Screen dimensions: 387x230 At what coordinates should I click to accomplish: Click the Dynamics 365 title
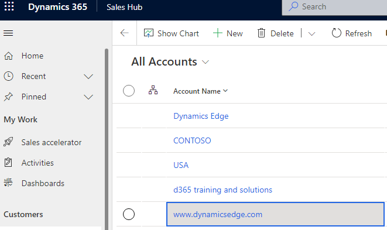tap(57, 7)
